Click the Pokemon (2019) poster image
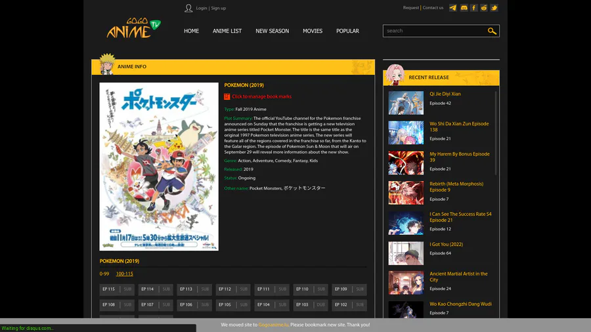591x332 pixels. 159,167
